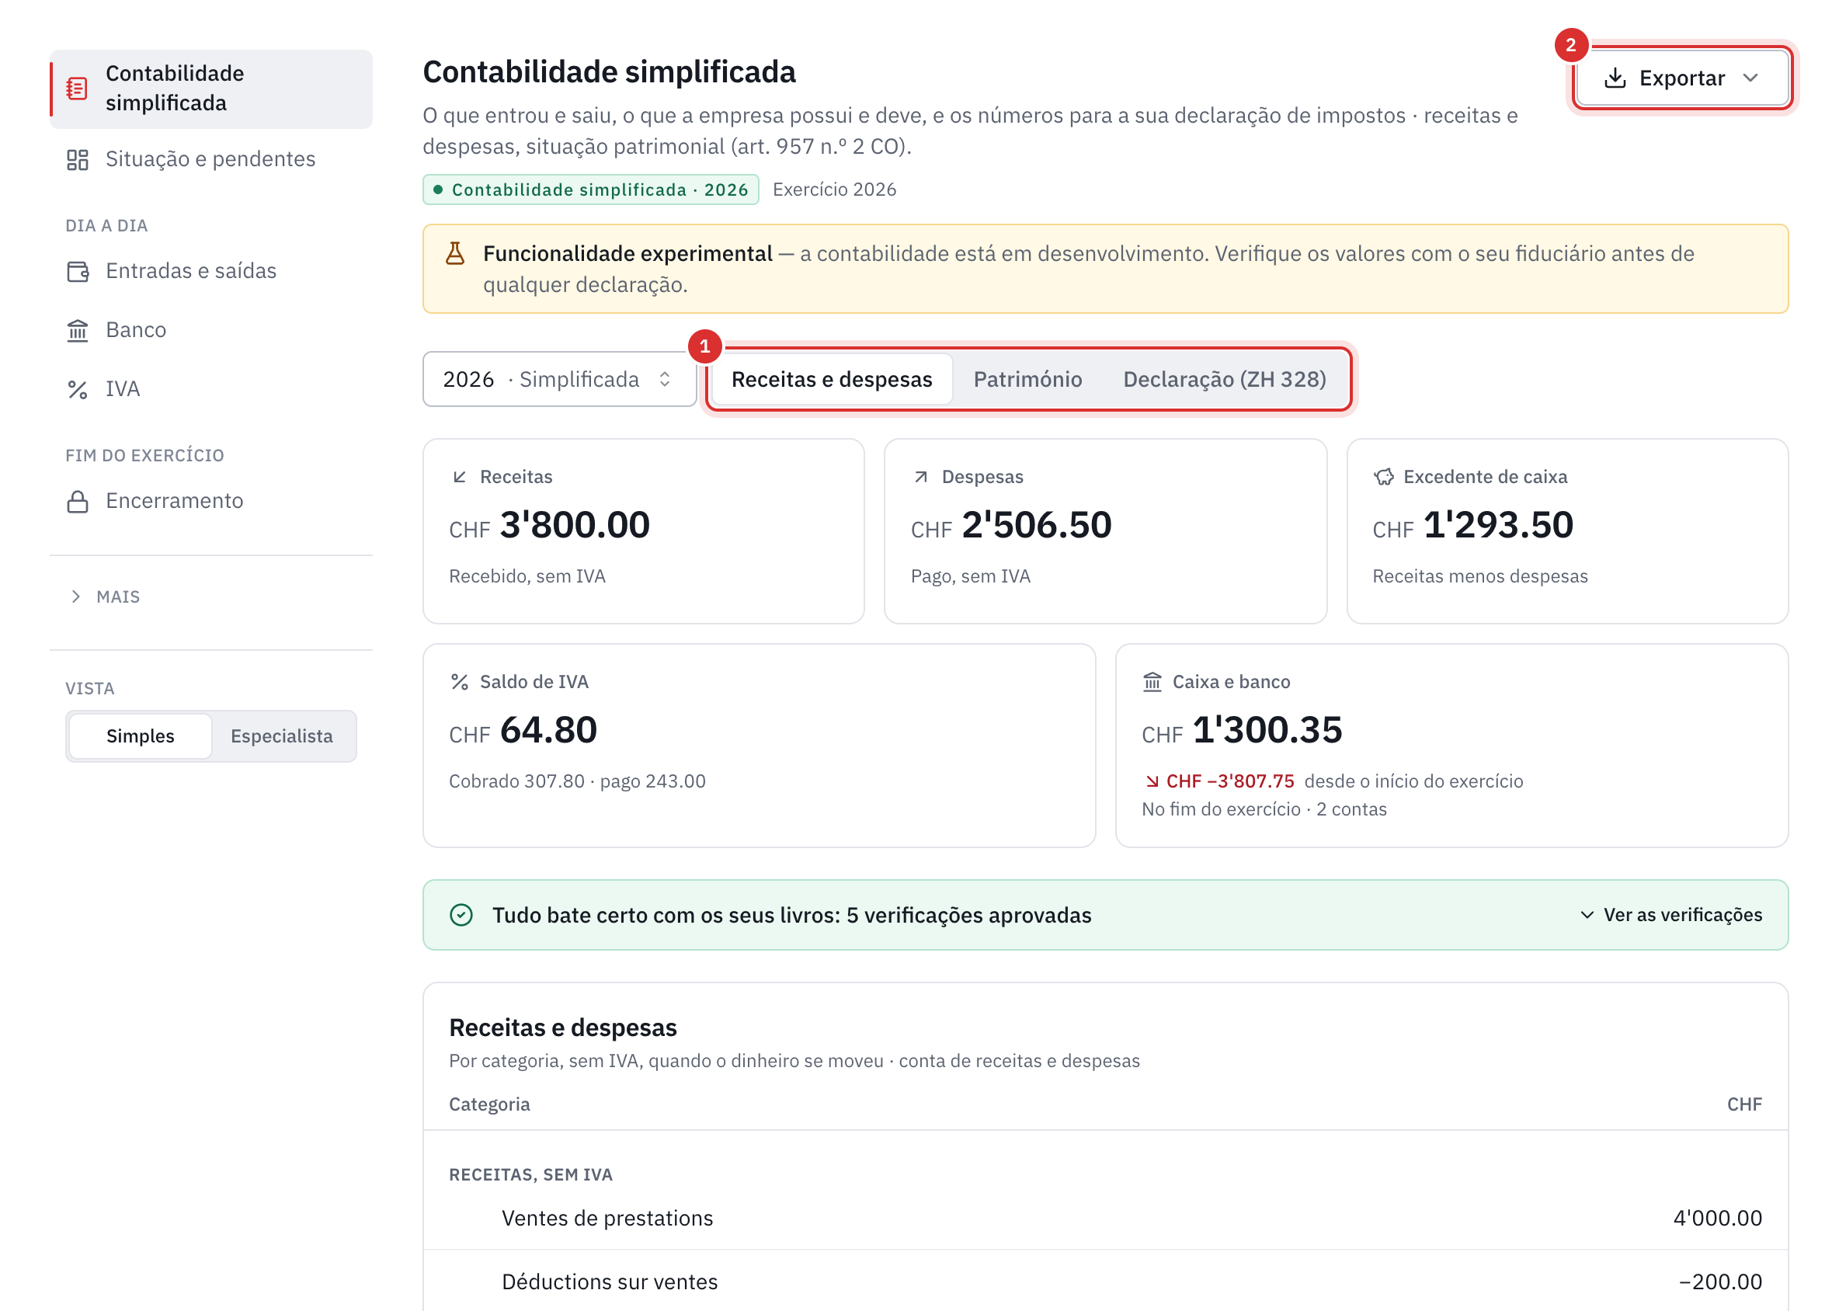Navigate to Banco page

pyautogui.click(x=211, y=330)
